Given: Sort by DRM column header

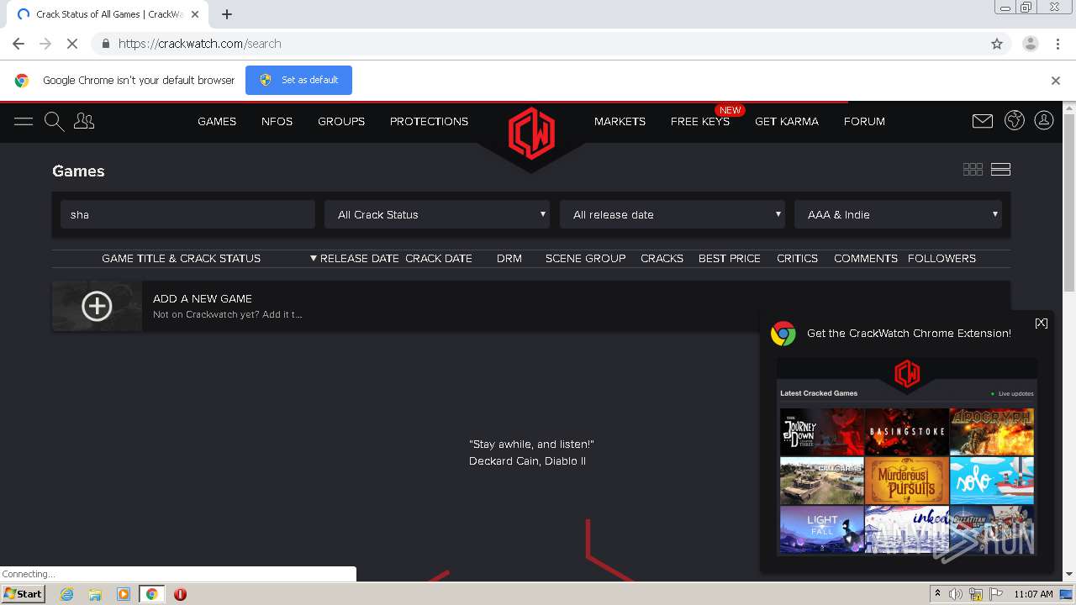Looking at the screenshot, I should click(x=509, y=258).
